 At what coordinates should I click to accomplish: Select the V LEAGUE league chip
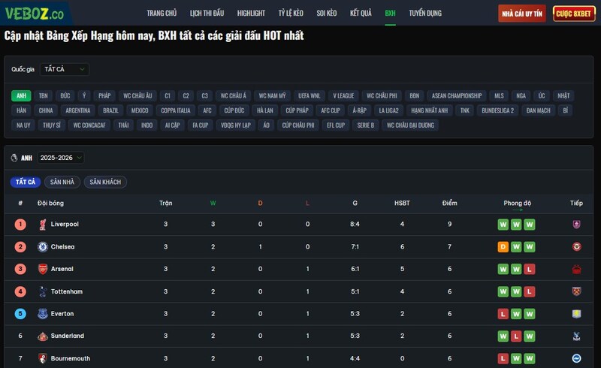[343, 96]
